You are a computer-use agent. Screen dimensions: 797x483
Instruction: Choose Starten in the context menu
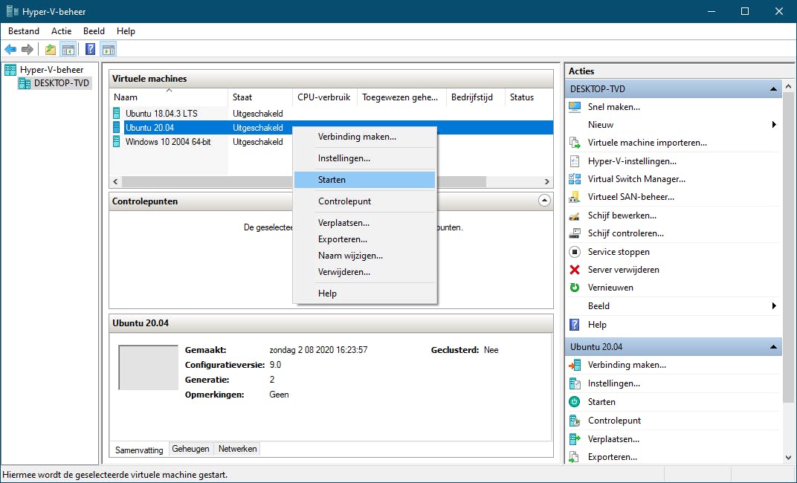tap(332, 180)
